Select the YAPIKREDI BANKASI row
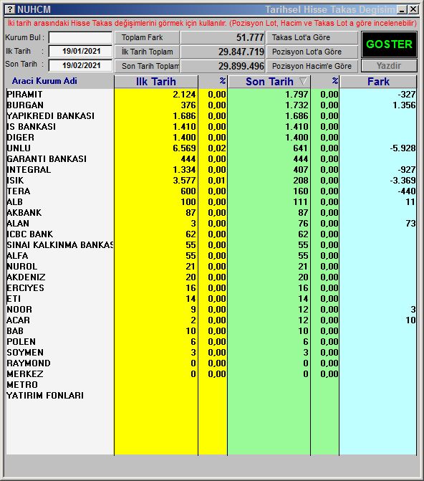Viewport: 424px width, 481px height. tap(211, 116)
